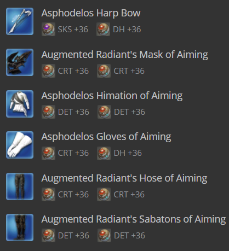Click the Augmented Radiant's Mask item icon
The height and width of the screenshot is (251, 229).
tap(20, 62)
